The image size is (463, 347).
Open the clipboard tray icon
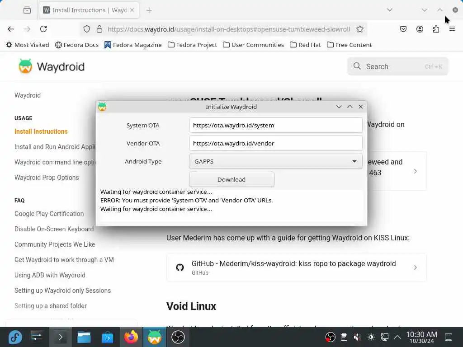[x=344, y=337]
